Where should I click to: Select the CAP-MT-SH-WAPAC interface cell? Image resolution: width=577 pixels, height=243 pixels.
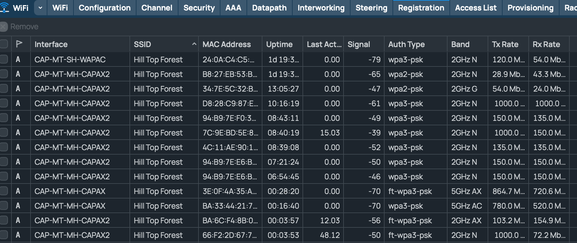click(80, 59)
